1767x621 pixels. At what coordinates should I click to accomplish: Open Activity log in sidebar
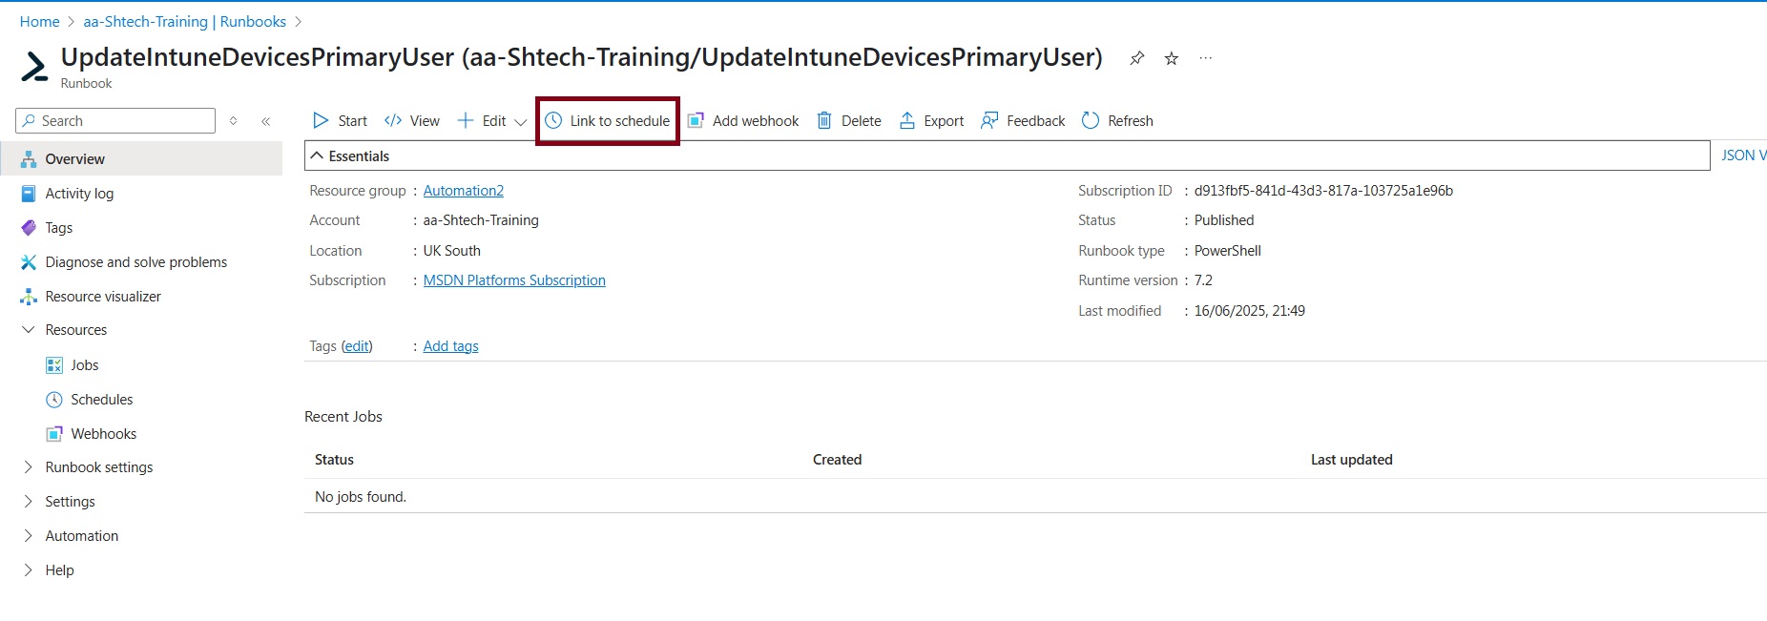coord(79,194)
